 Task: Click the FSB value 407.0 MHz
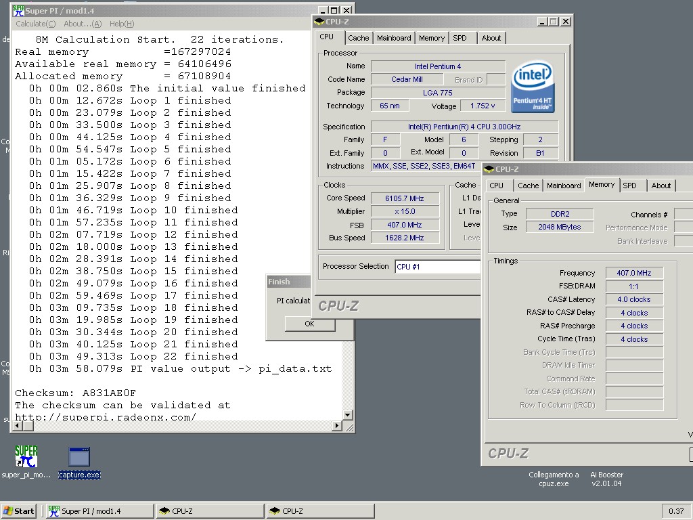pos(405,225)
